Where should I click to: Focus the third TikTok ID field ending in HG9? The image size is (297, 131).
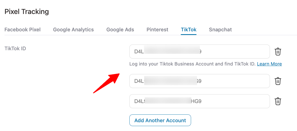200,101
